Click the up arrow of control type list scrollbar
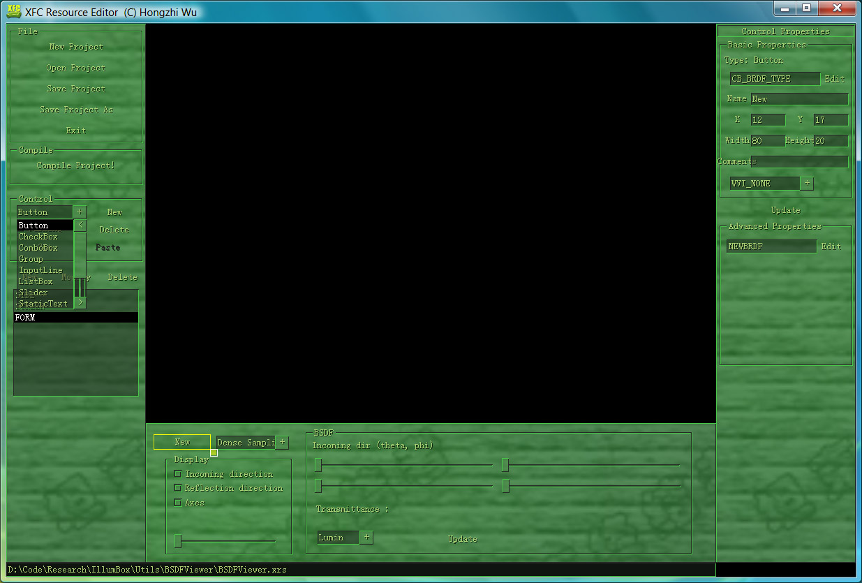862x583 pixels. (81, 226)
